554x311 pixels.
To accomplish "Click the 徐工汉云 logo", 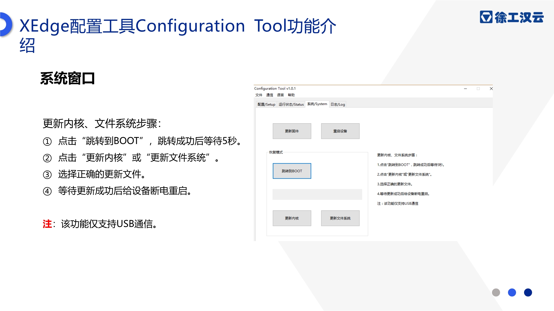I will 512,17.
